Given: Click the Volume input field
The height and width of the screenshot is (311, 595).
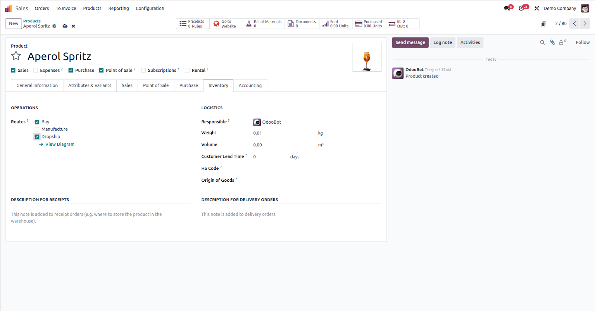Looking at the screenshot, I should tap(284, 145).
